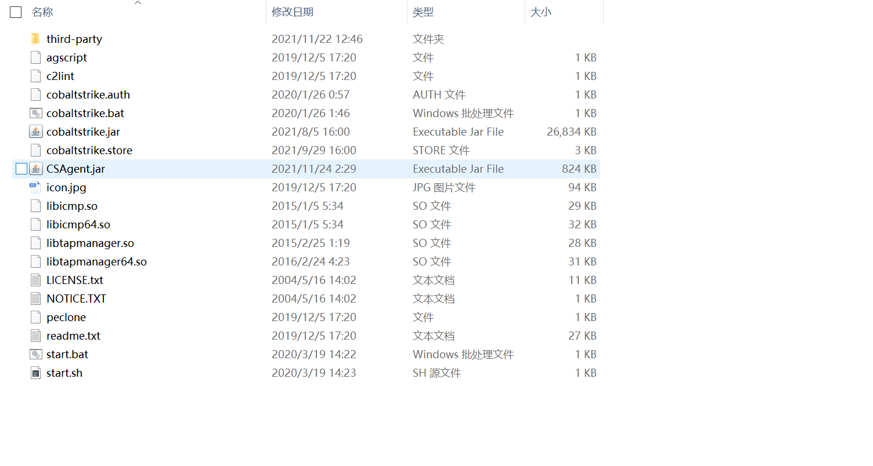Sort files by the 修改日期 column header

point(293,12)
